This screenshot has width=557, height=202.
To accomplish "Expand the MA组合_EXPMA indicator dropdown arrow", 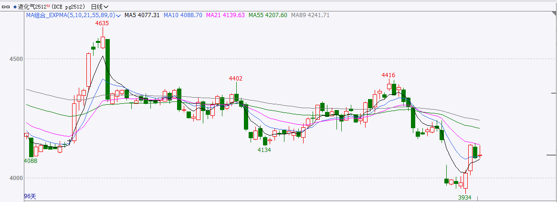I will (118, 15).
